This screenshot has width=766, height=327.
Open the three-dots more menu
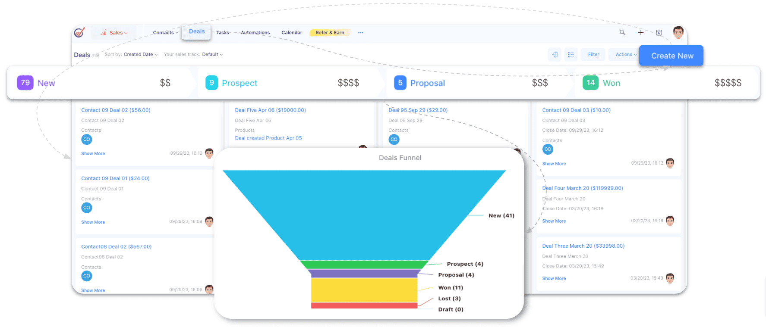(x=360, y=33)
